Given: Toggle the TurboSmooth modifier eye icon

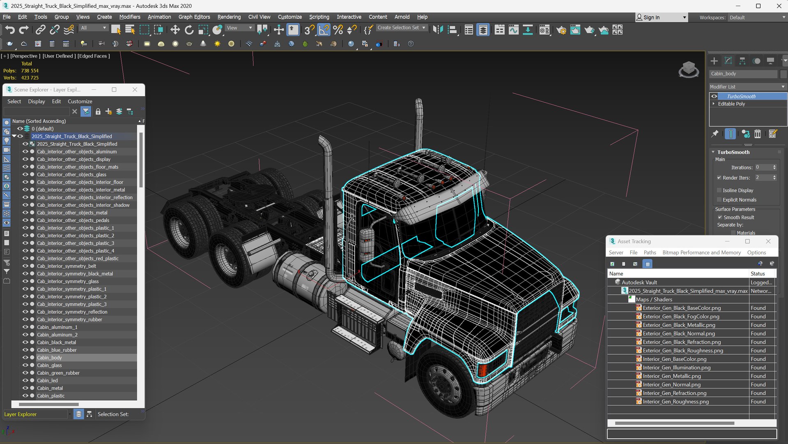Looking at the screenshot, I should [x=714, y=96].
